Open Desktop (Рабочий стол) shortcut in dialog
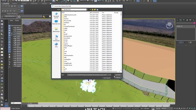The height and width of the screenshot is (110, 196). pos(56,22)
